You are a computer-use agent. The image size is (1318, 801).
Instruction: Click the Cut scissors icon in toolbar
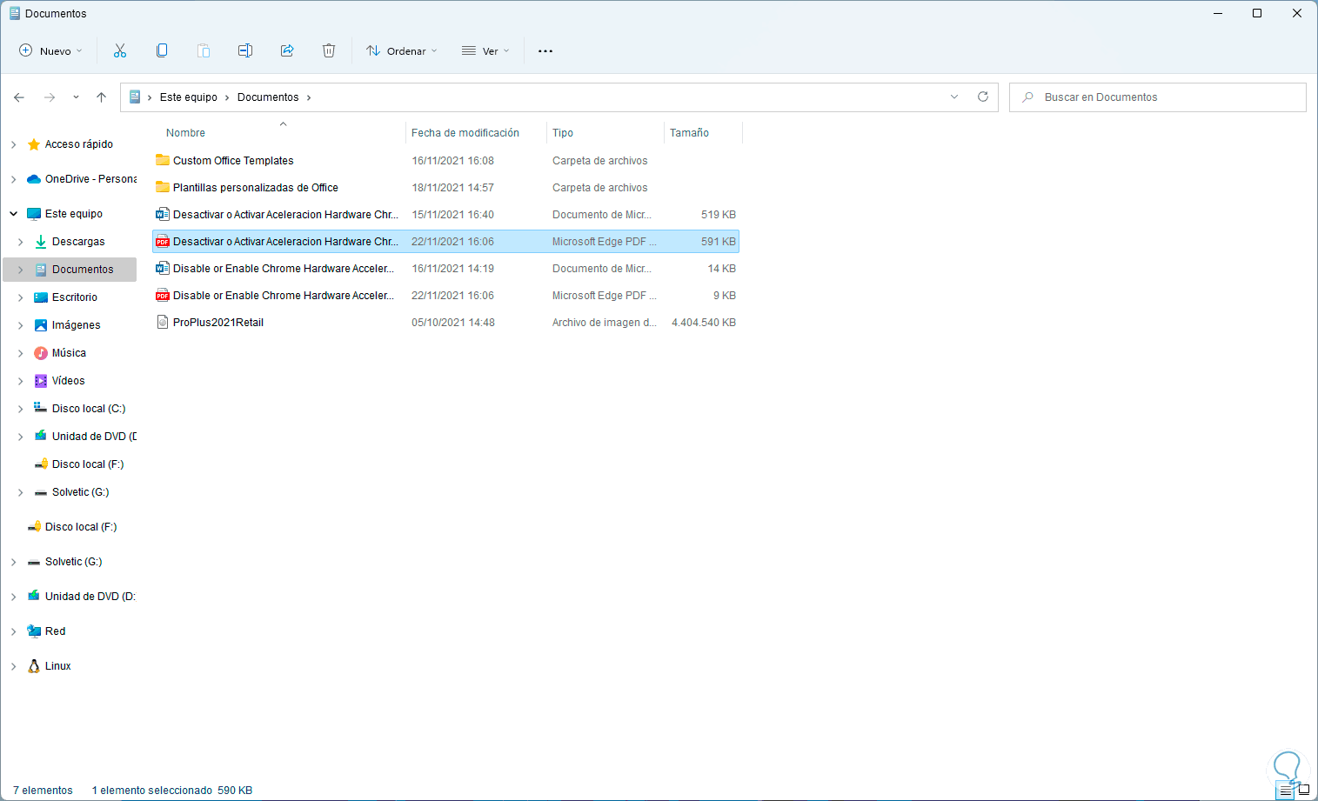[x=120, y=50]
